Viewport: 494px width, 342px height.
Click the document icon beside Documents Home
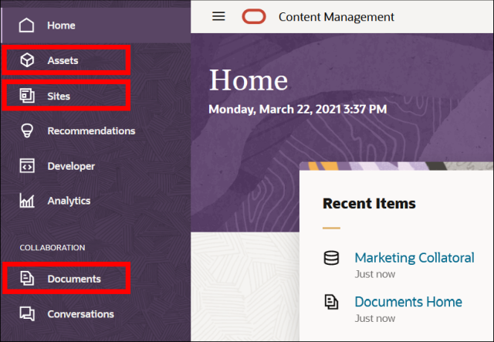[331, 302]
